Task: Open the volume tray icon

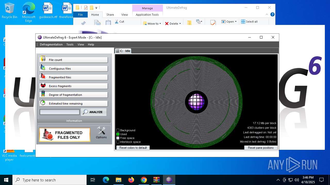Action: click(x=296, y=180)
